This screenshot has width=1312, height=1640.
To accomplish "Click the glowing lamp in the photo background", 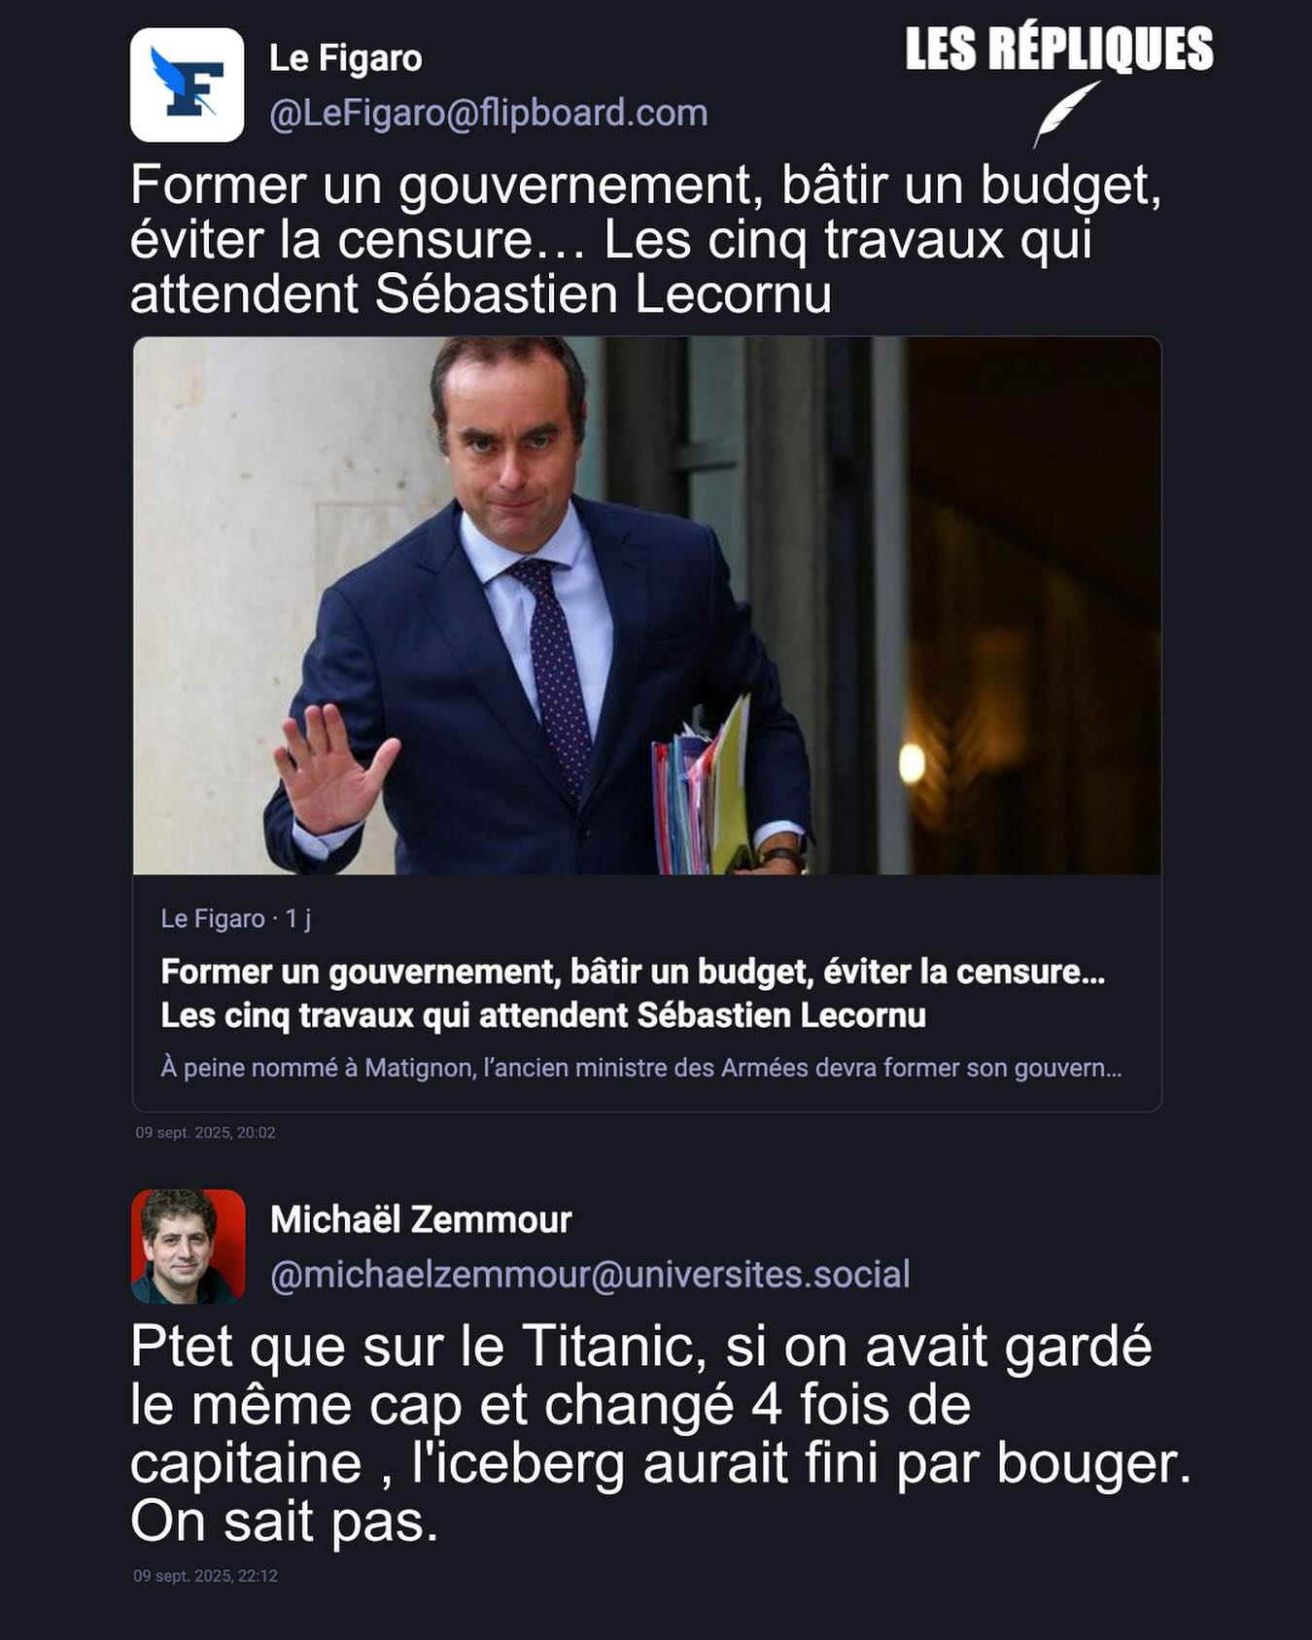I will pos(912,764).
